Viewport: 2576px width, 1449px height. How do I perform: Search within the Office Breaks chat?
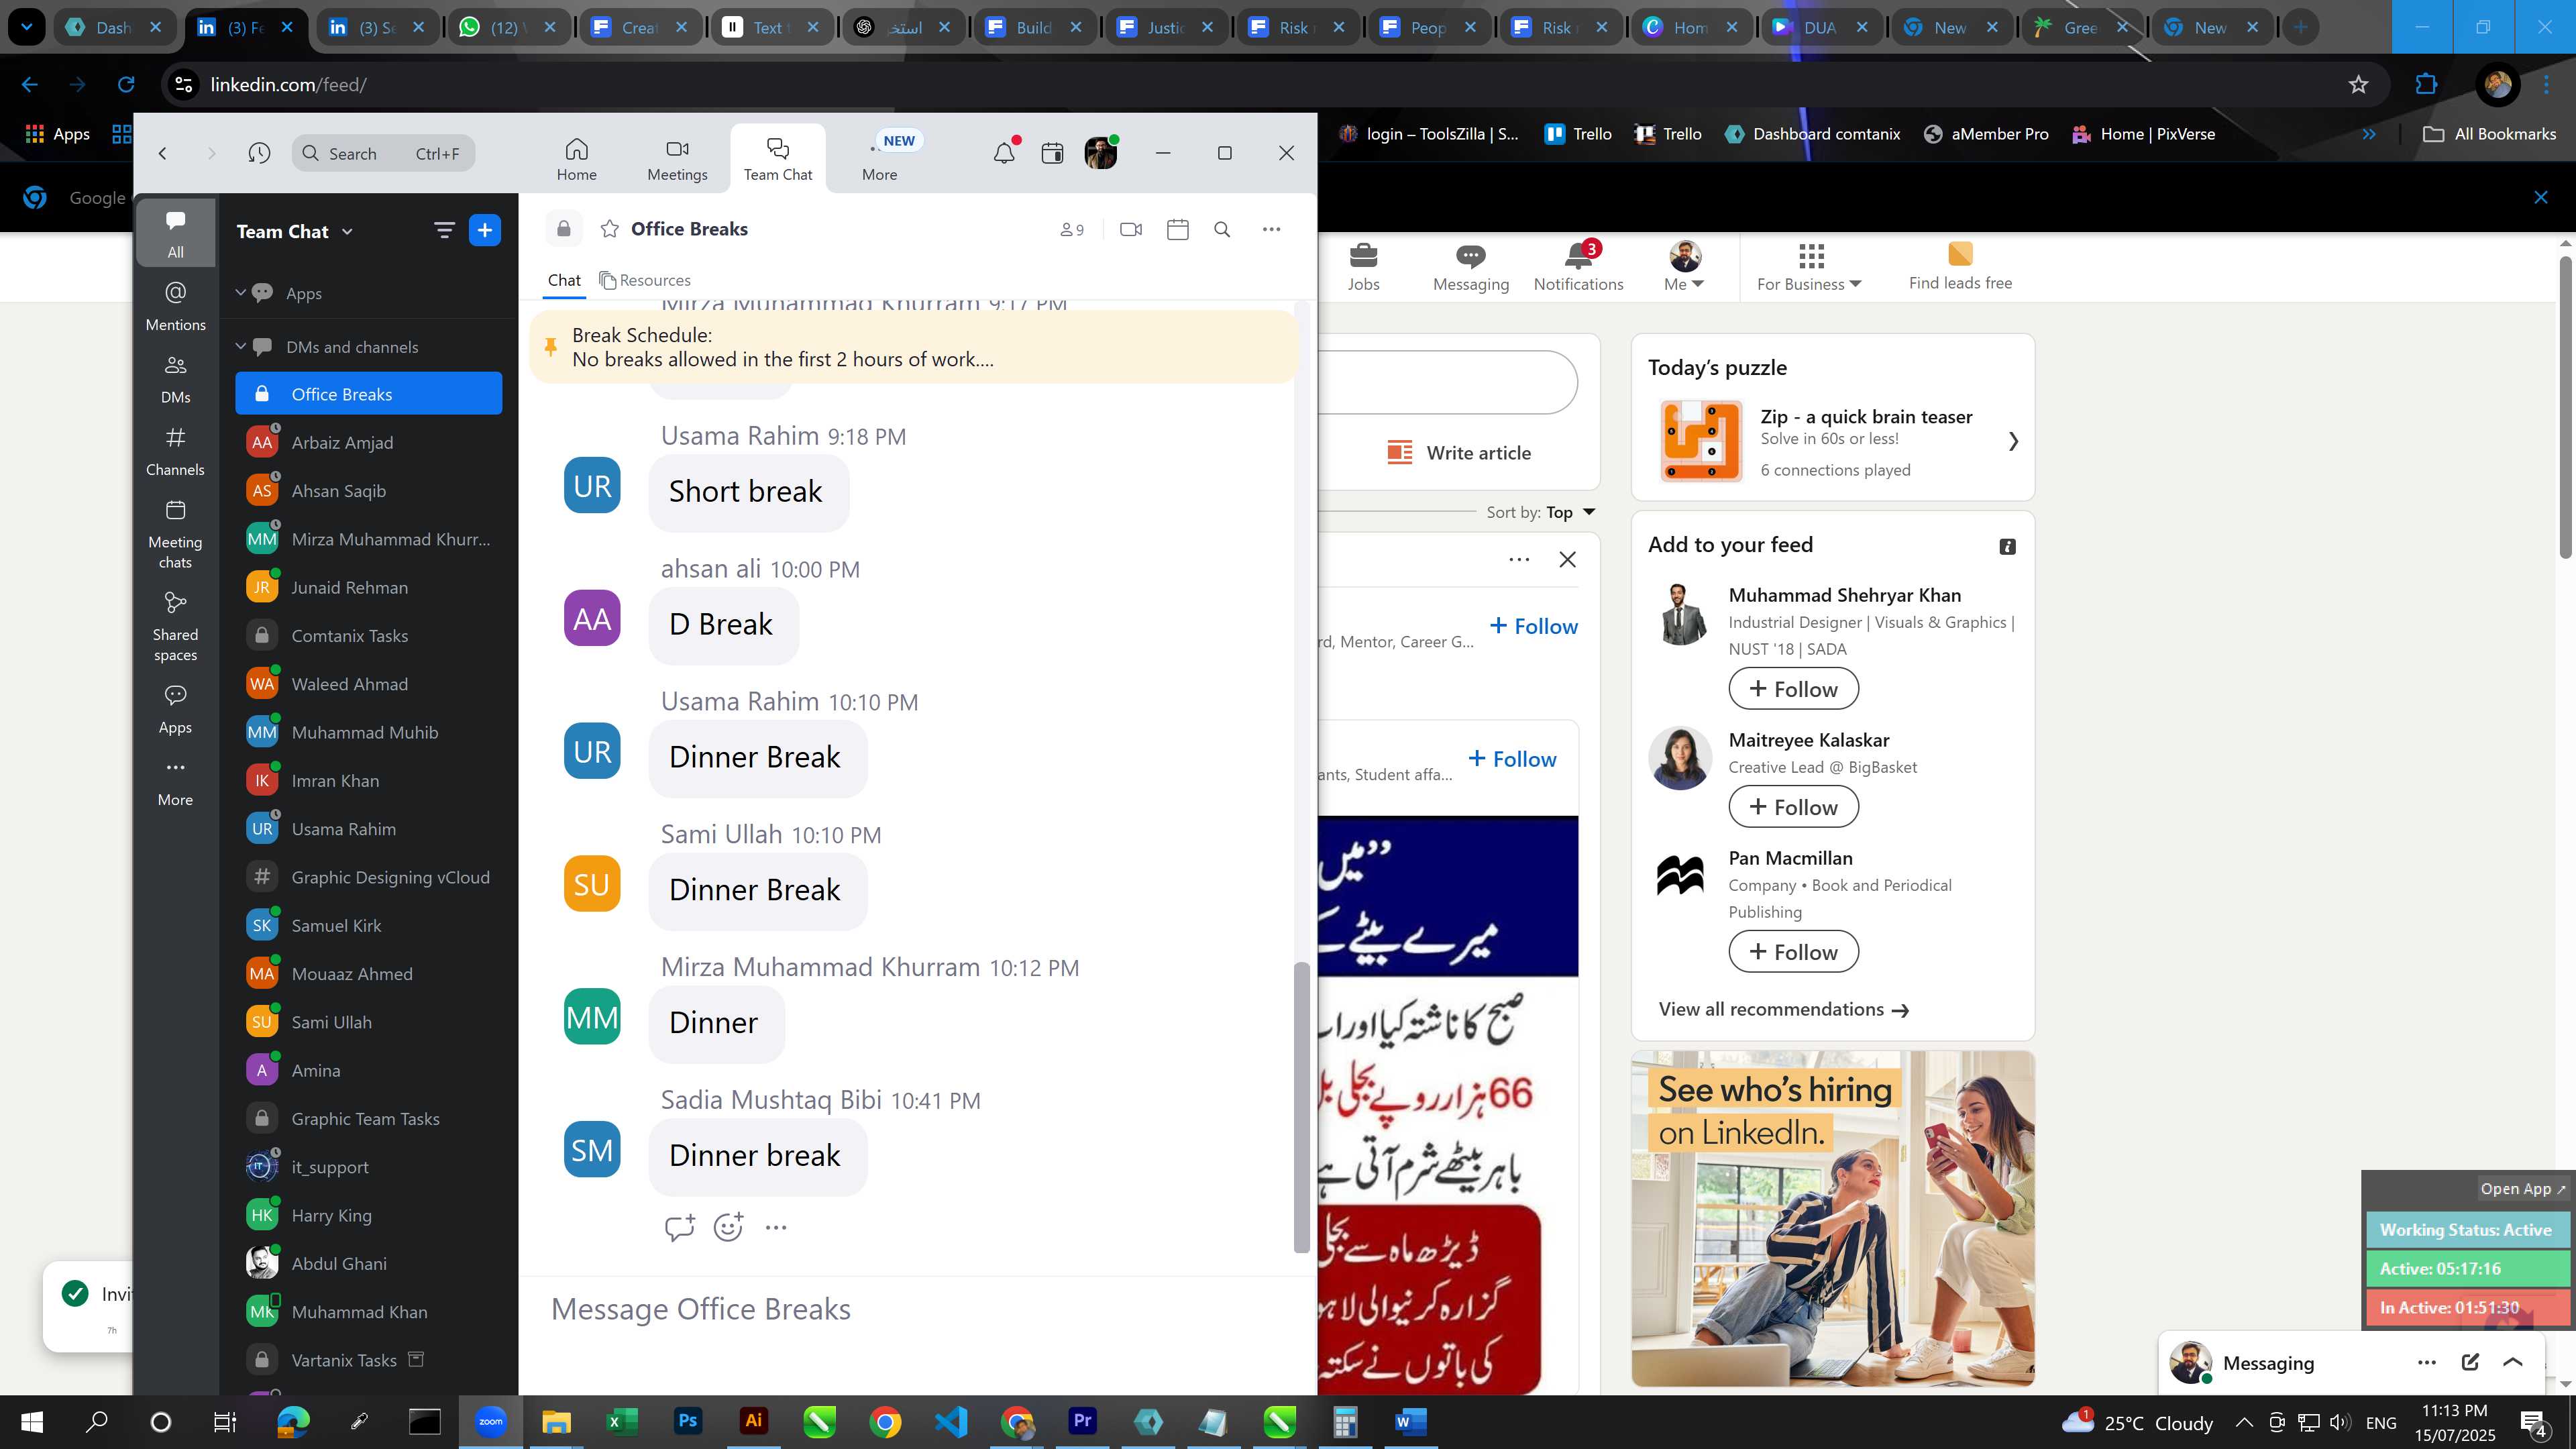(x=1222, y=229)
